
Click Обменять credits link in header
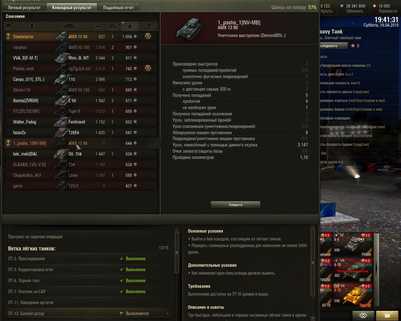click(355, 11)
